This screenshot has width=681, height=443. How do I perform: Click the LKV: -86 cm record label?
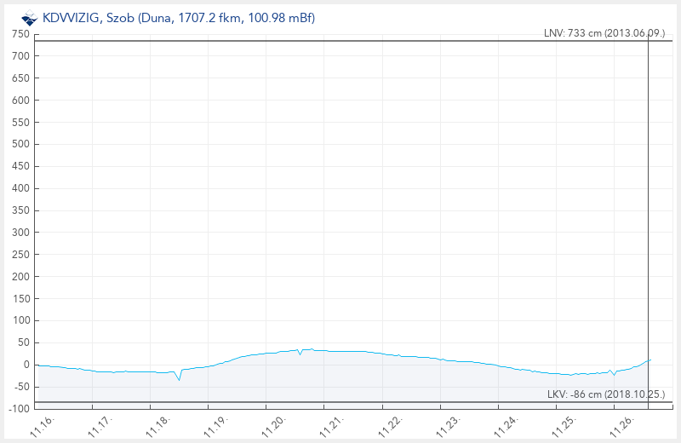[606, 394]
